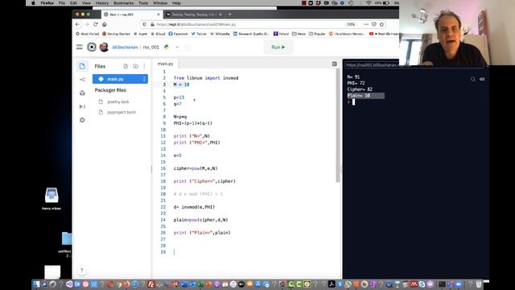Click the console search icon
515x290 pixels.
(x=473, y=79)
